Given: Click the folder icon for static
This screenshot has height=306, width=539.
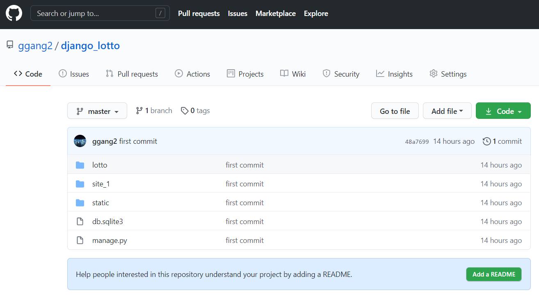Looking at the screenshot, I should tap(80, 203).
